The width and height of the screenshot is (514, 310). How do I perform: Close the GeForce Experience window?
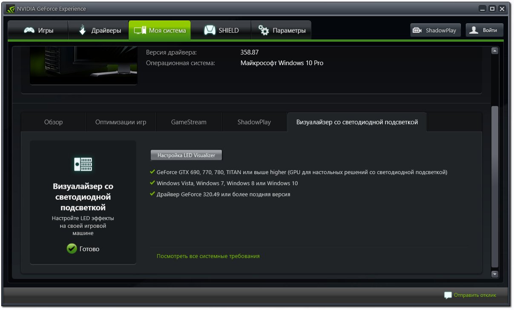503,9
